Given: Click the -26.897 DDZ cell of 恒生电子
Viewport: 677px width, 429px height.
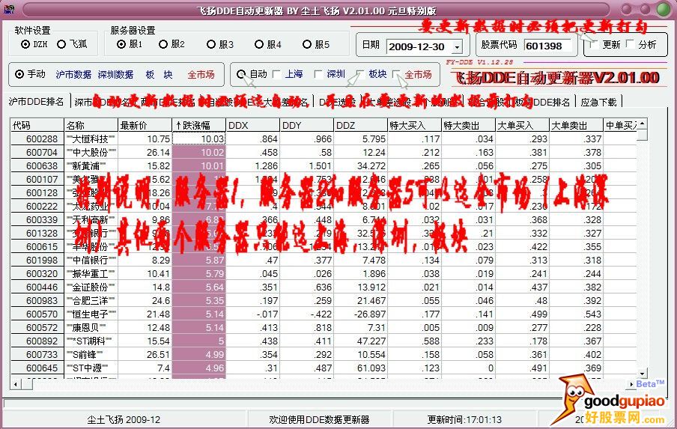Looking at the screenshot, I should click(x=360, y=314).
